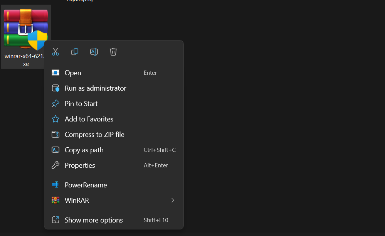Click the star icon next to Add to Favorites

point(55,119)
